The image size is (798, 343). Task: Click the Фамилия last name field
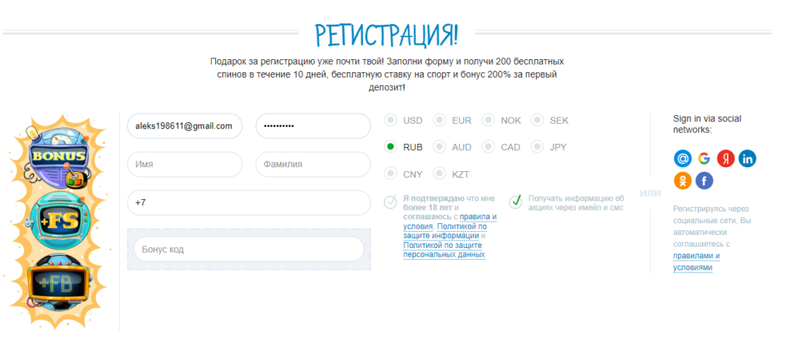(313, 165)
